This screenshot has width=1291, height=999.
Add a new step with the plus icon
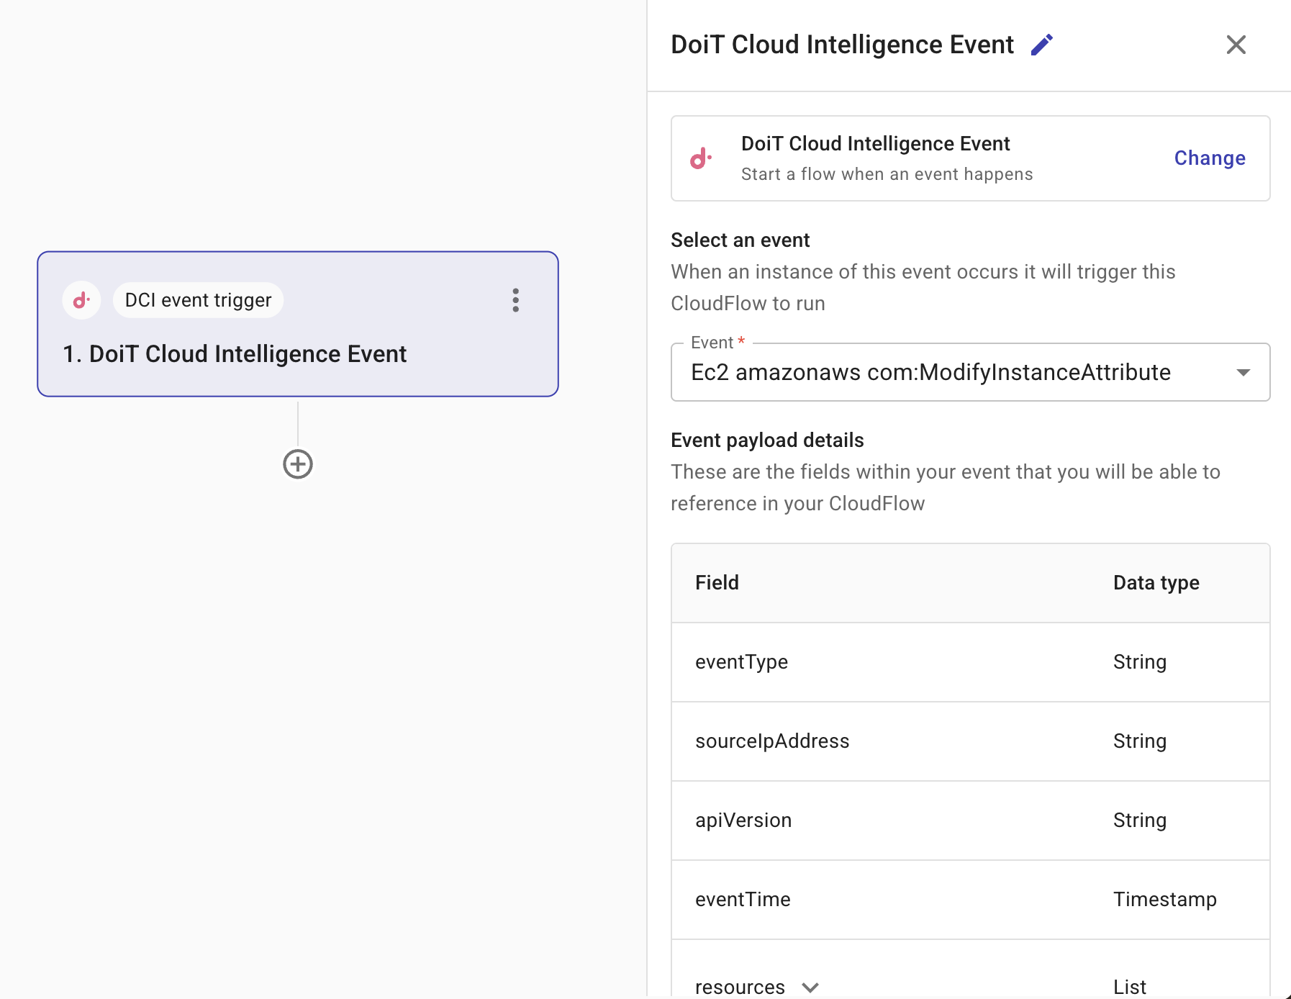click(297, 464)
